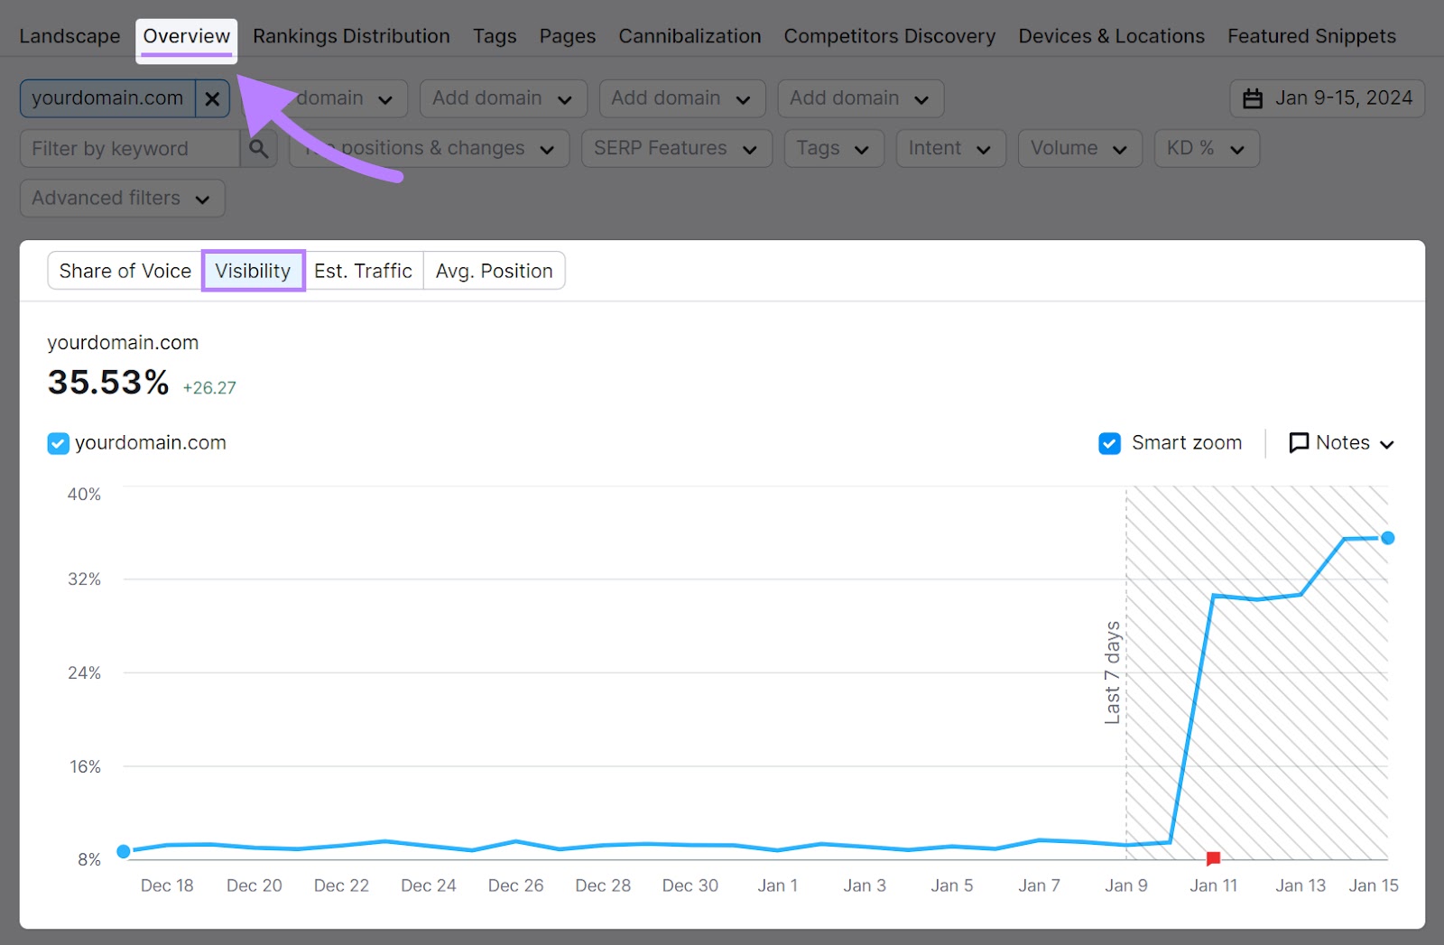Switch chart to Avg. Position
1444x945 pixels.
point(494,271)
